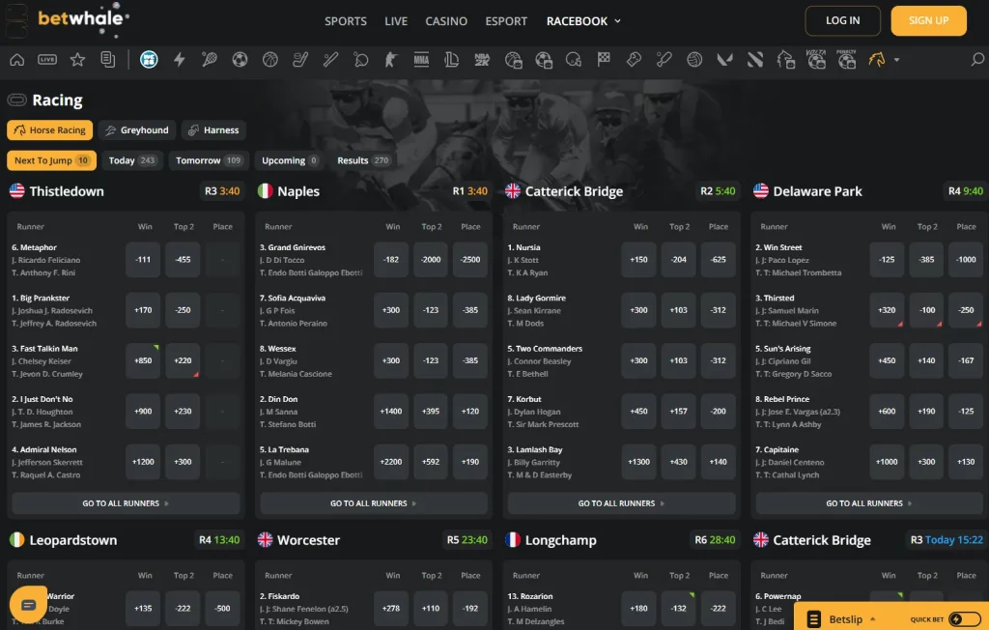Open the search magnifier icon

[977, 59]
